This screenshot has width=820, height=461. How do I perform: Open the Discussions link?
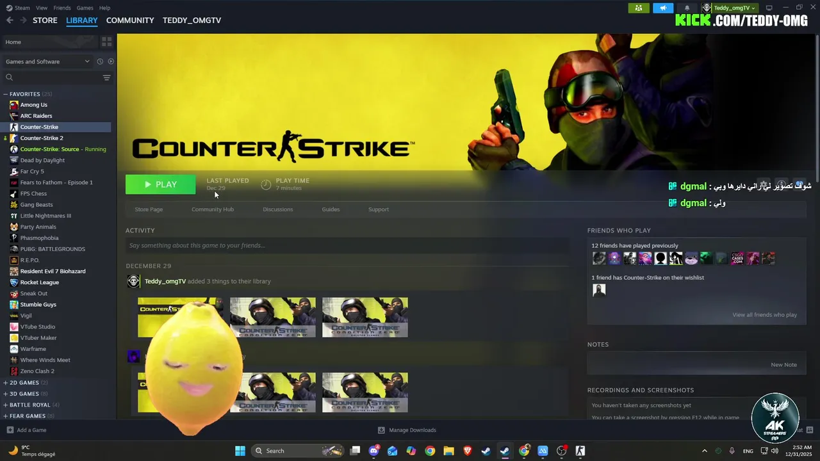[x=278, y=209]
